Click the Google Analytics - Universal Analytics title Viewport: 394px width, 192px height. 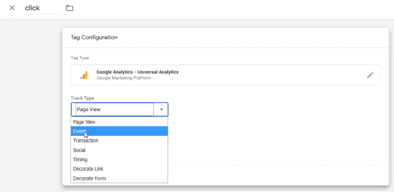(x=138, y=72)
